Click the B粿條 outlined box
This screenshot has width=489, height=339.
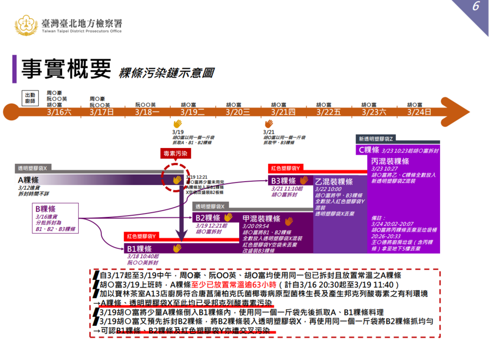(55, 218)
